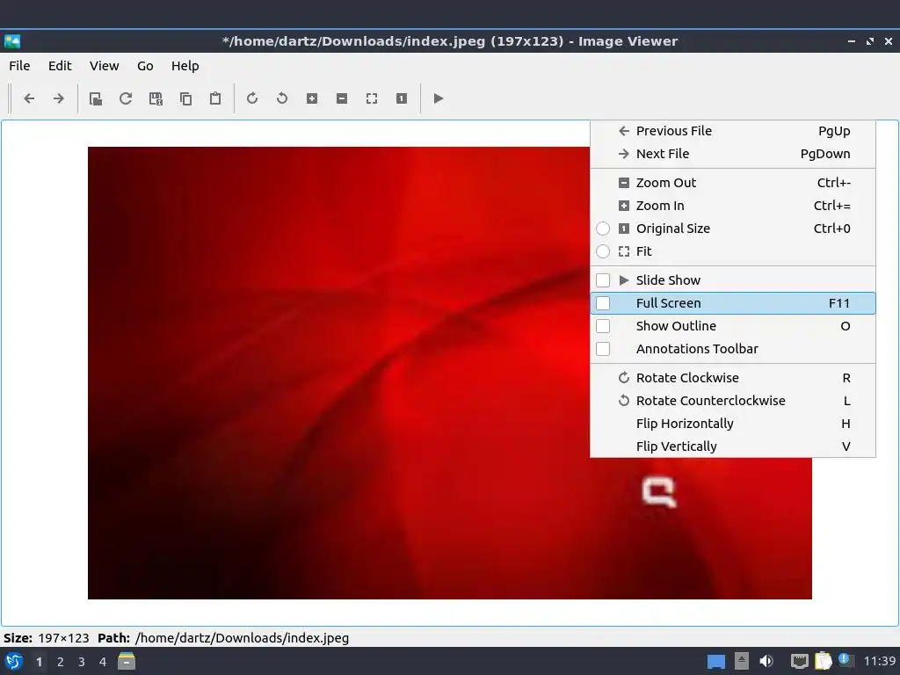The image size is (900, 675).
Task: Open the View menu
Action: click(x=104, y=66)
